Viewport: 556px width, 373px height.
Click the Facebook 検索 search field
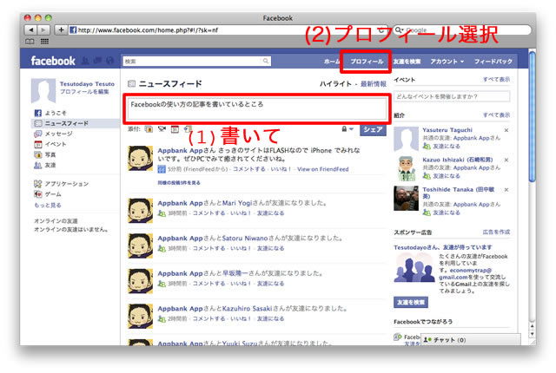[x=197, y=62]
